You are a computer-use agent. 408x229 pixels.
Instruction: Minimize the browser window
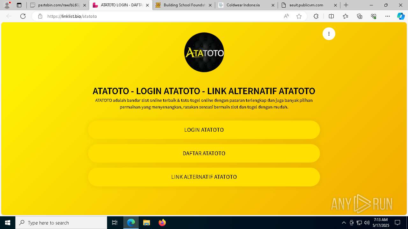371,5
